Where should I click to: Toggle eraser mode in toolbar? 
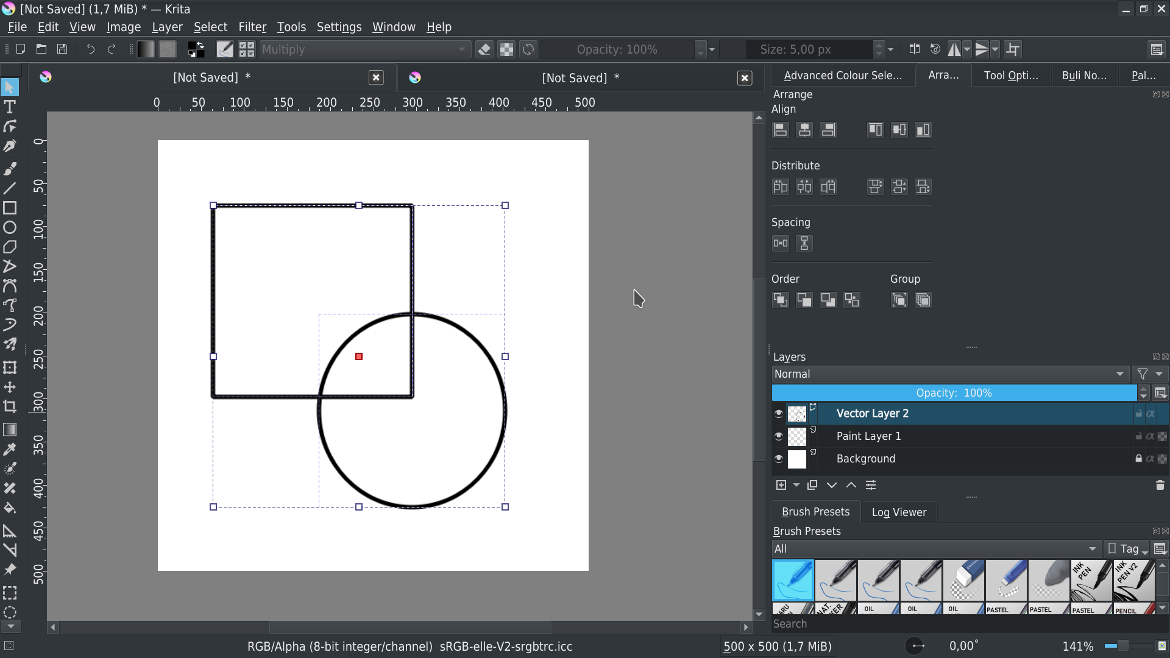[x=484, y=49]
